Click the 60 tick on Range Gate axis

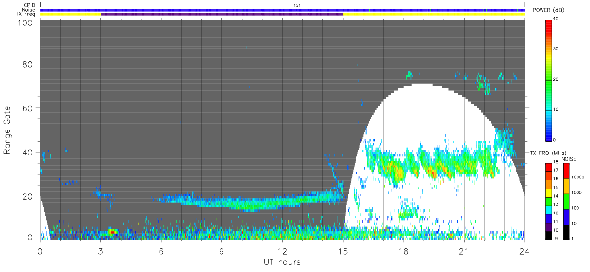click(27, 108)
